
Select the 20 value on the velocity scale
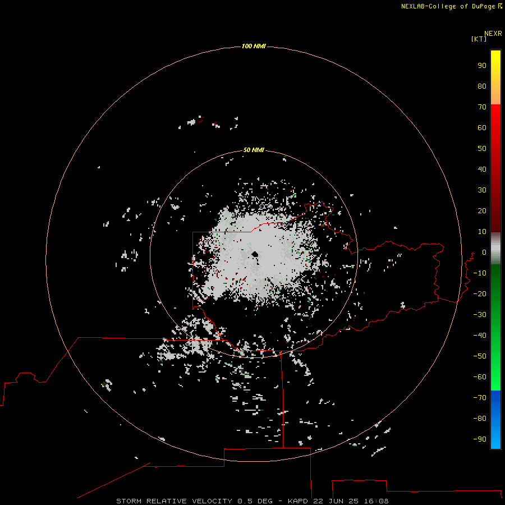[x=482, y=210]
